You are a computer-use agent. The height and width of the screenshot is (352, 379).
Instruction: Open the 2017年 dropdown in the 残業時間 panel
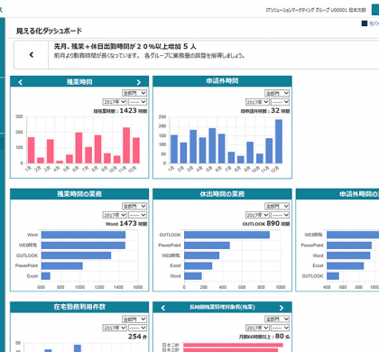click(115, 102)
